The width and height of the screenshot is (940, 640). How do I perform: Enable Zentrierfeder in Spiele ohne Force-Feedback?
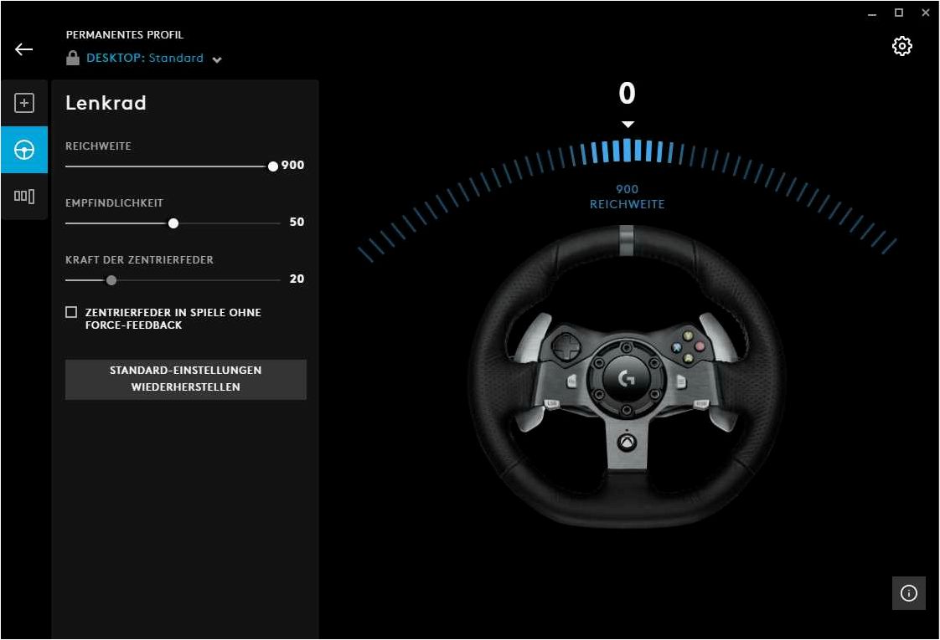71,312
